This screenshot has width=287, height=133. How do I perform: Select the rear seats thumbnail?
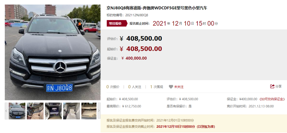[71, 111]
